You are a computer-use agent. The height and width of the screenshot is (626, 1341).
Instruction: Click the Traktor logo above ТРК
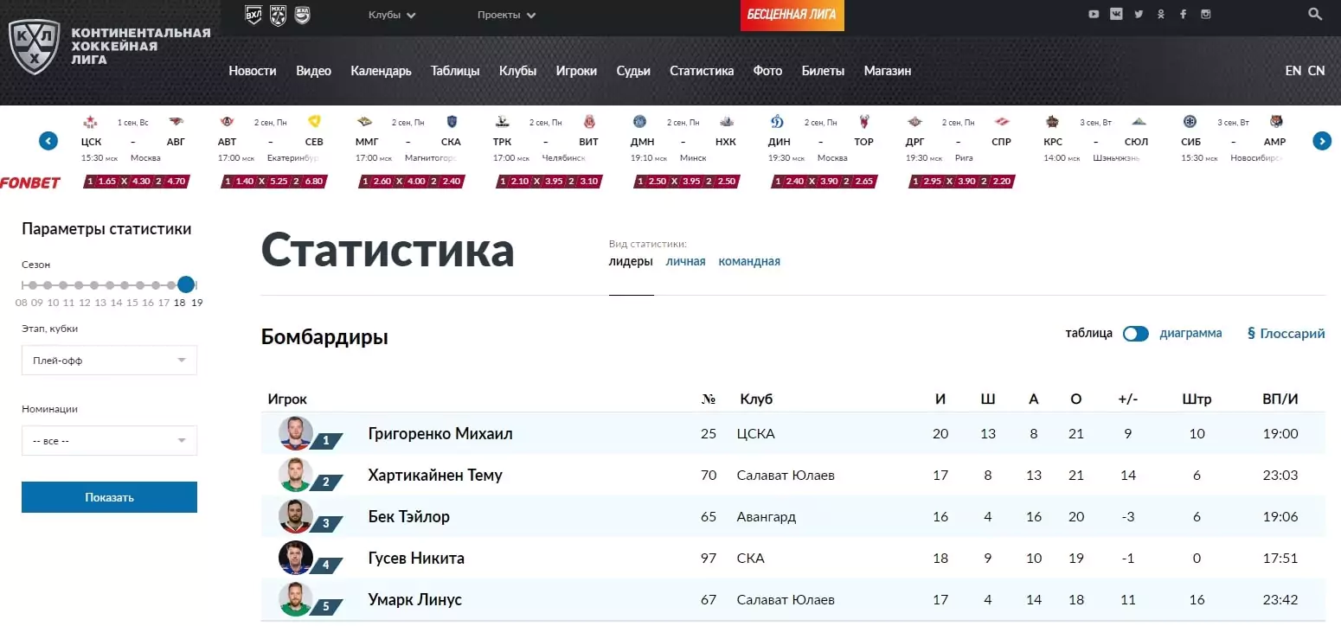coord(502,122)
